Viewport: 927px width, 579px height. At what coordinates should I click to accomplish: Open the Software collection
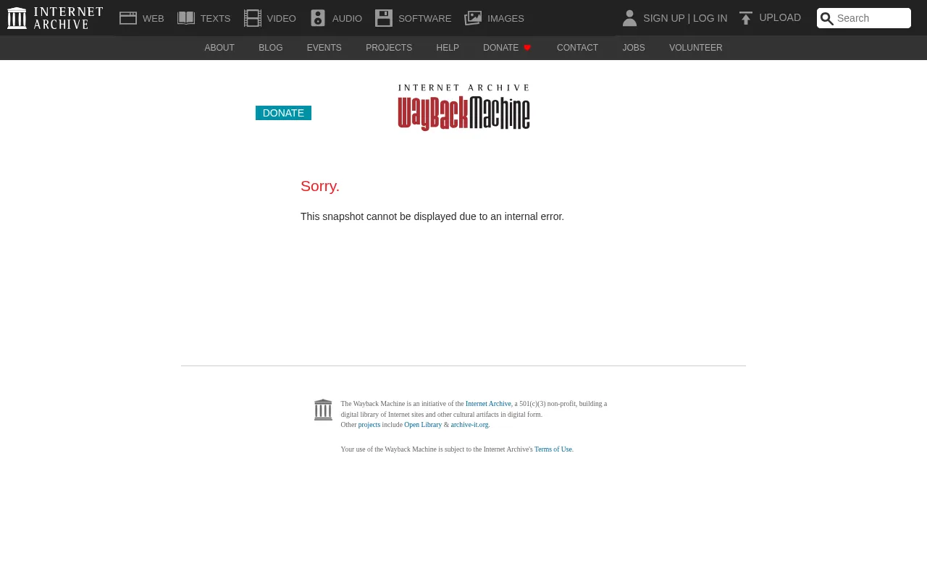384,18
